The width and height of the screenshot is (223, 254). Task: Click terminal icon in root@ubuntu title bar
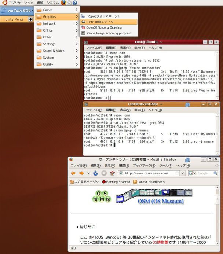(86, 42)
